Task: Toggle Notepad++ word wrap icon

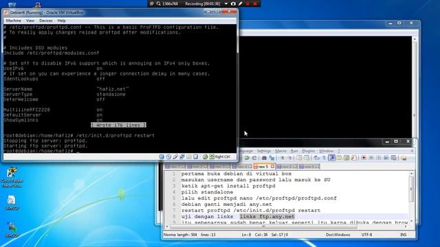Action: coord(316,158)
